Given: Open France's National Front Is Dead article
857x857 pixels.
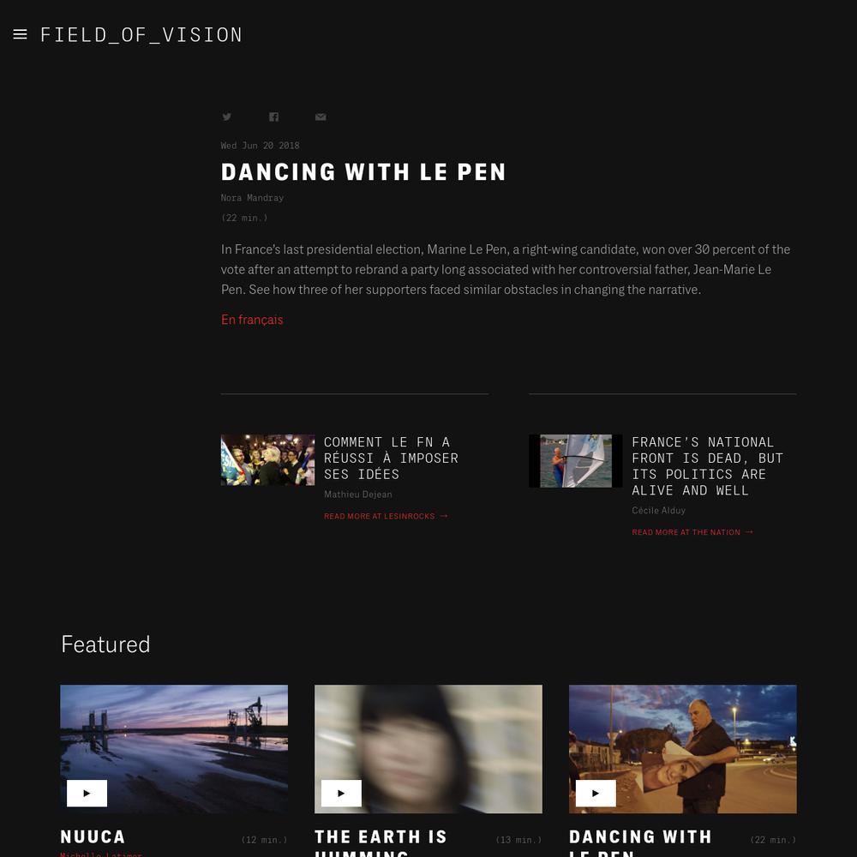Looking at the screenshot, I should (707, 466).
